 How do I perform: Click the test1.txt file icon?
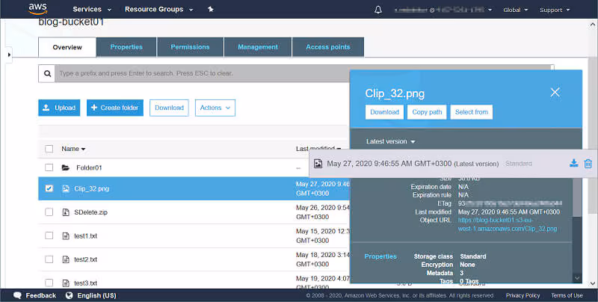66,235
